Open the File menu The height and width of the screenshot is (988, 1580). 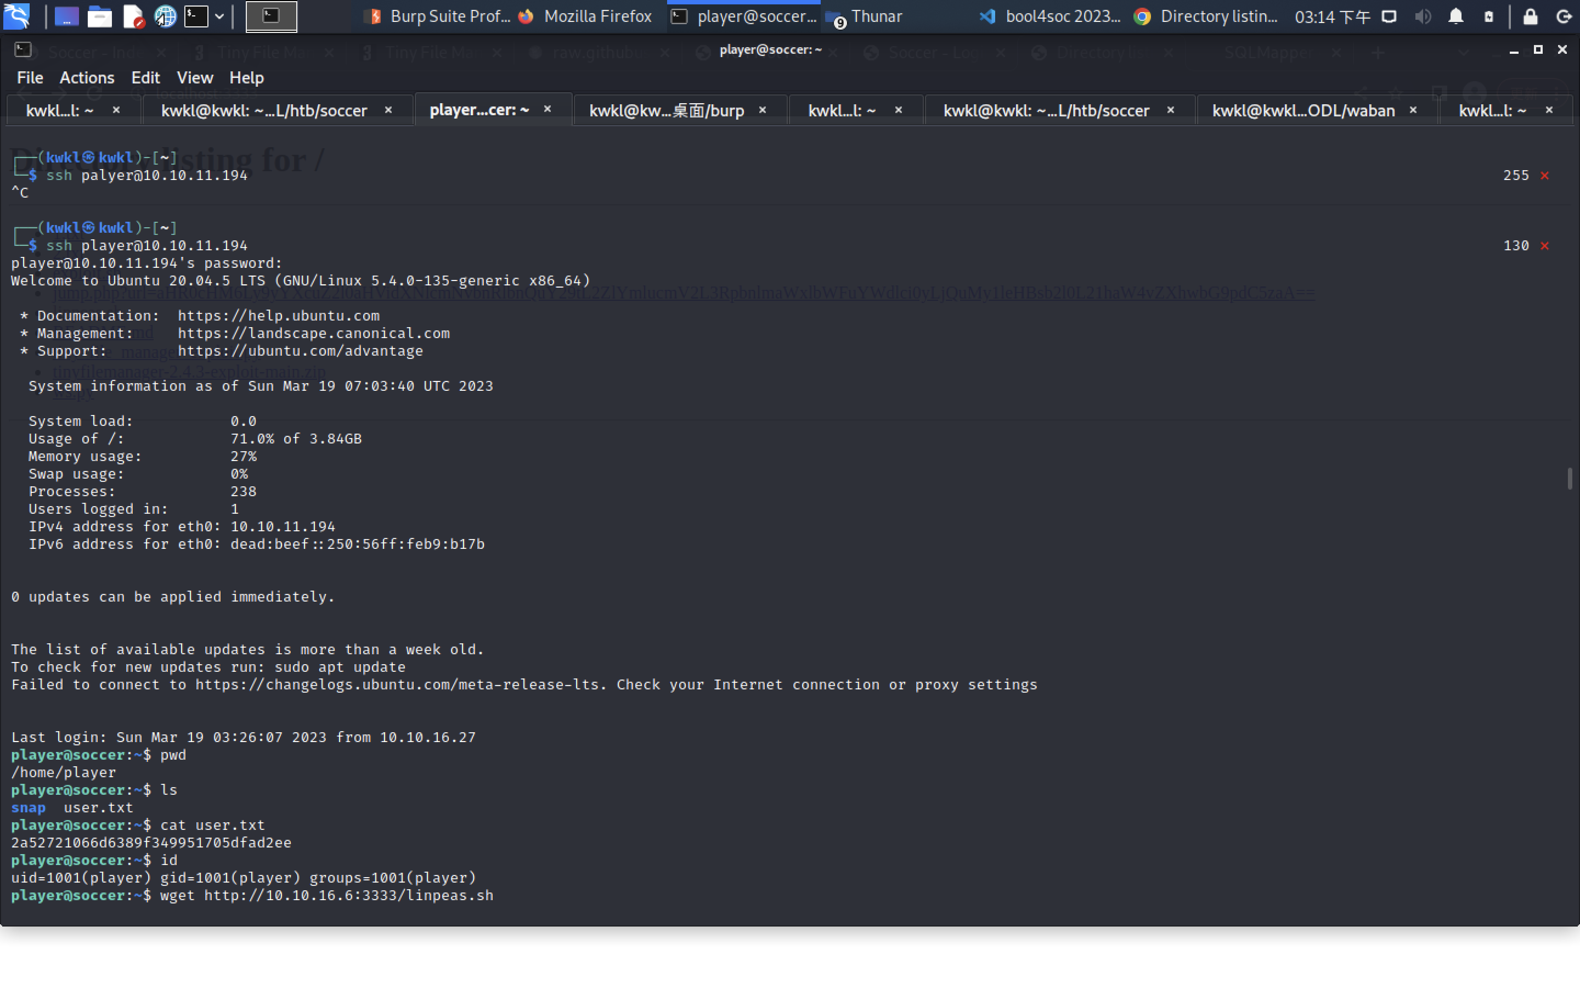(x=30, y=78)
